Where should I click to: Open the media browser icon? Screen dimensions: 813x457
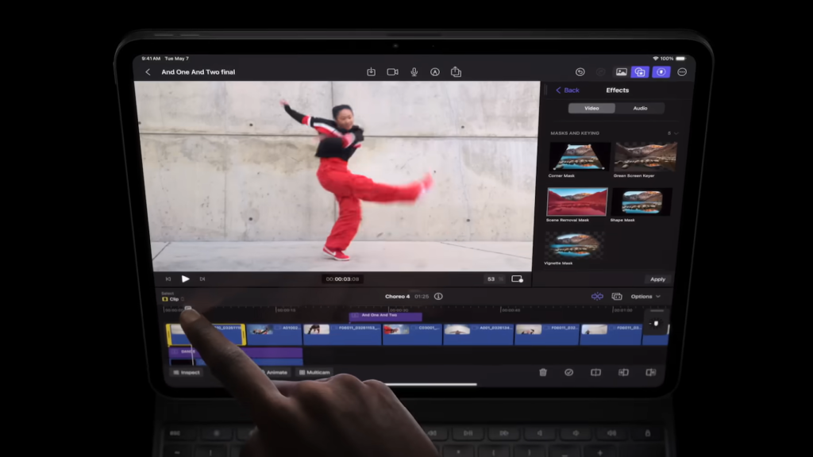[622, 72]
